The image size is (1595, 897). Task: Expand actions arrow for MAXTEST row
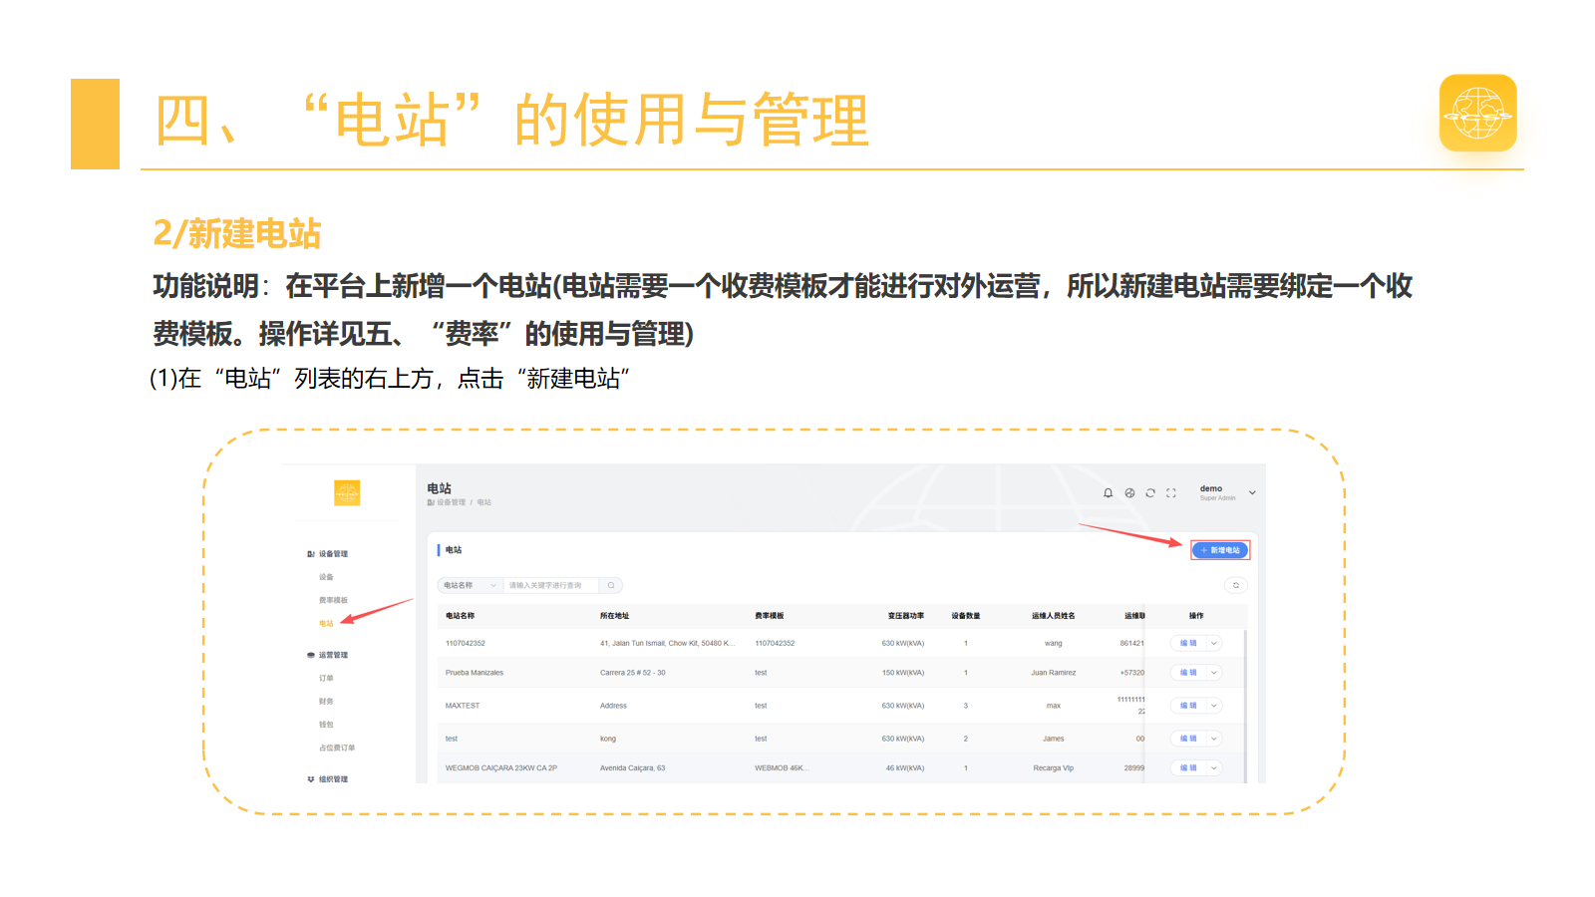pos(1214,706)
